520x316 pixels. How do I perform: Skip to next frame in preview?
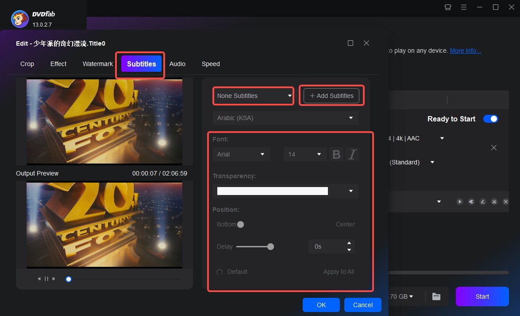click(x=54, y=279)
